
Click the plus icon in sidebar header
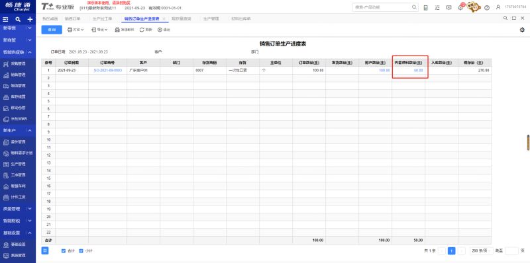coord(30,20)
